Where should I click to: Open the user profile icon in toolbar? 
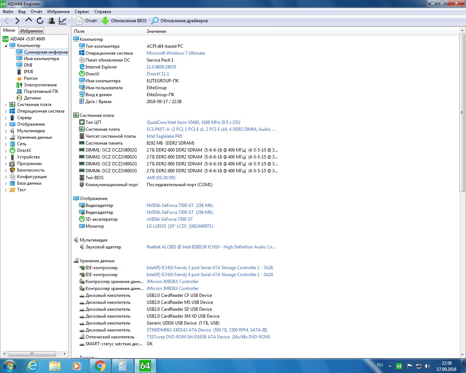pyautogui.click(x=51, y=21)
